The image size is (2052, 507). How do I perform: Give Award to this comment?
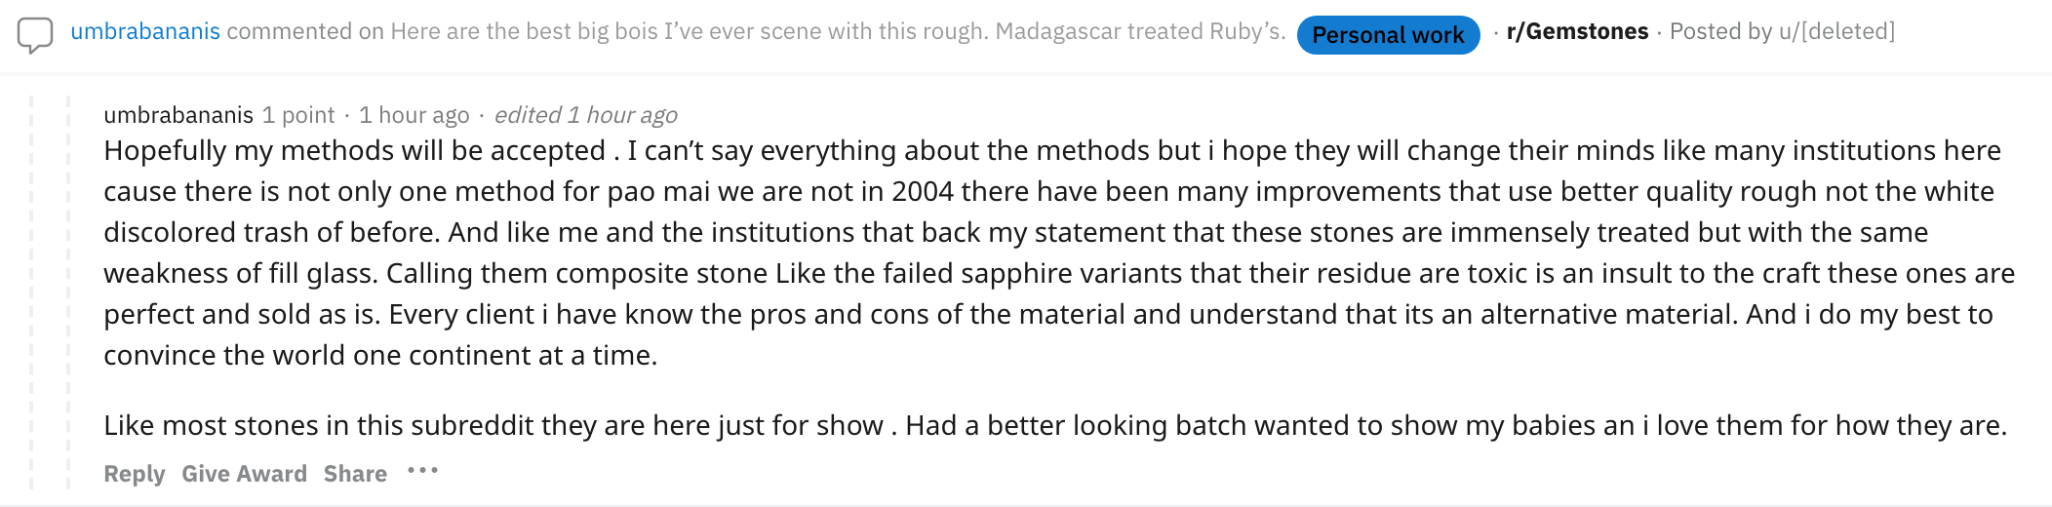244,474
